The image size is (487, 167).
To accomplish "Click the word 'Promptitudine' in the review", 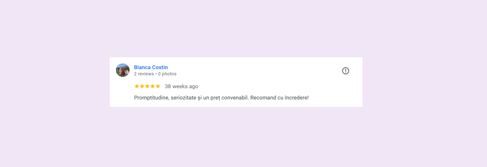I will pos(151,98).
